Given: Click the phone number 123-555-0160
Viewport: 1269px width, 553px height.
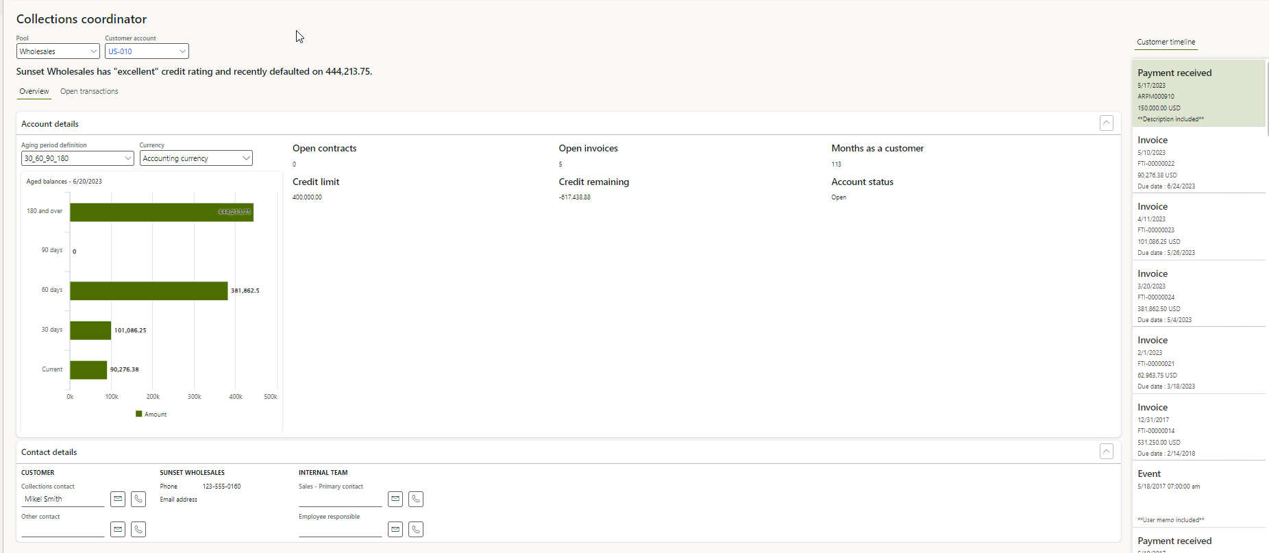Looking at the screenshot, I should point(222,487).
